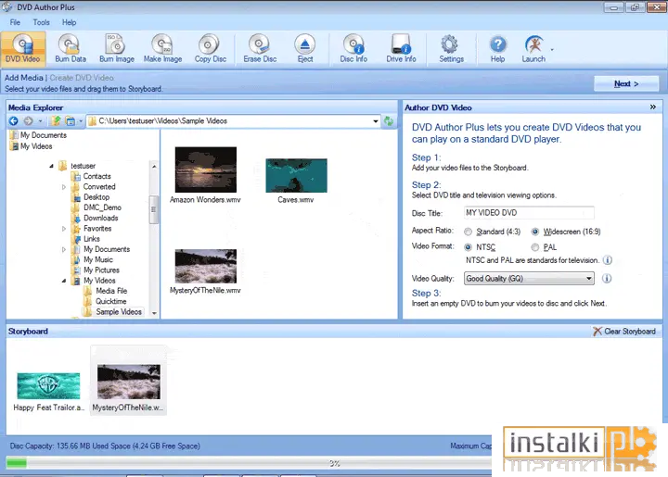Expand My Documents node under testuser
This screenshot has width=668, height=477.
(x=64, y=249)
